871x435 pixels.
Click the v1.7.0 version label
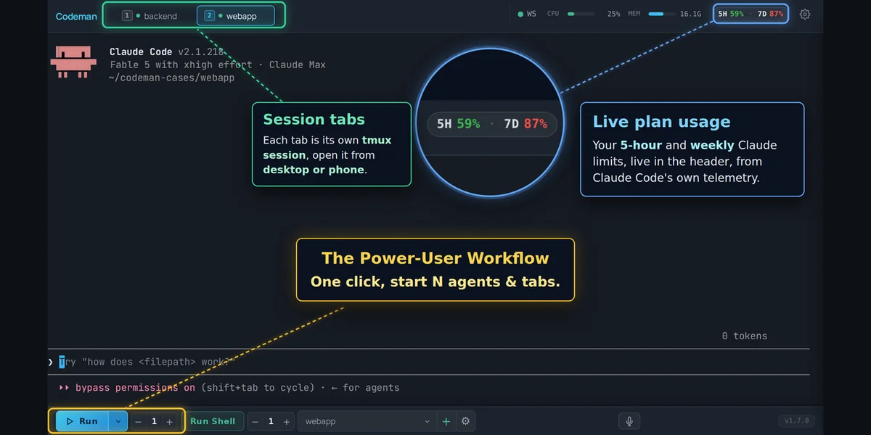pos(796,421)
